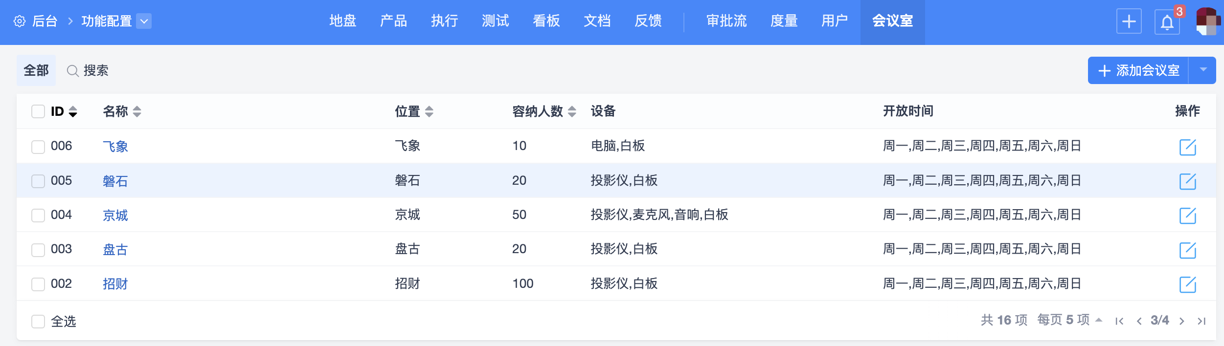Select the checkbox for row 003

pyautogui.click(x=38, y=250)
